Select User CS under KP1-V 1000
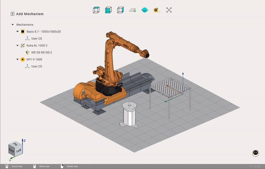The image size is (265, 169). coord(36,66)
